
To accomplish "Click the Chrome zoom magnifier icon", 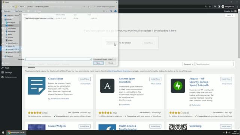I will 206,7.
